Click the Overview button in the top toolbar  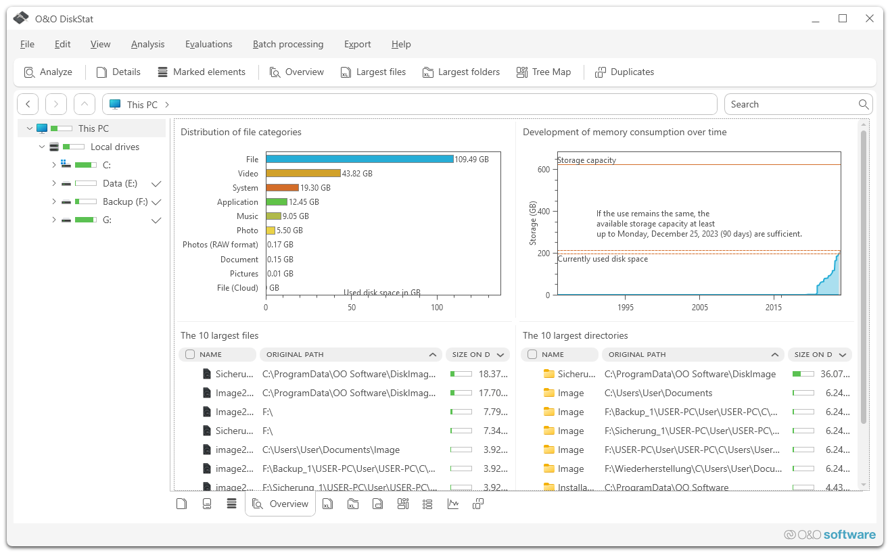click(x=297, y=72)
